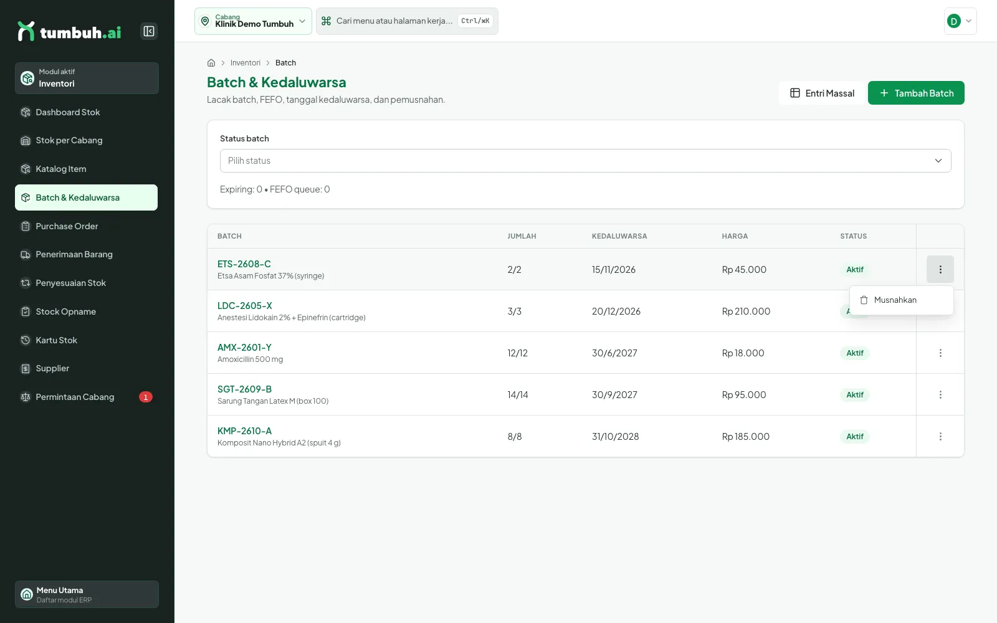
Task: Click the Tambah Batch button
Action: (916, 93)
